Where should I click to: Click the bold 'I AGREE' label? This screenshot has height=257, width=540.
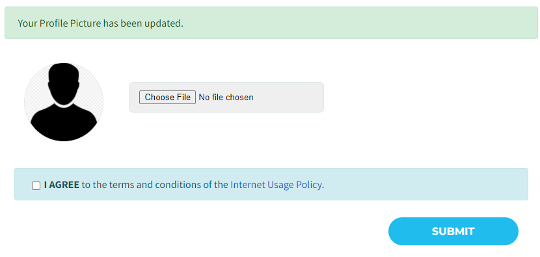(x=62, y=185)
